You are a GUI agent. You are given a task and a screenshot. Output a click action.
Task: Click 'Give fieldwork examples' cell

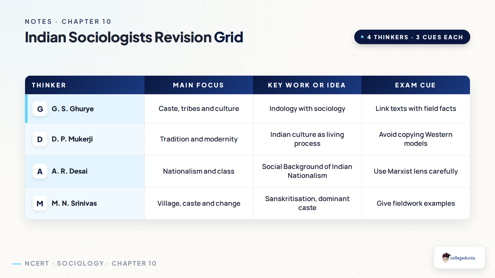(x=415, y=204)
